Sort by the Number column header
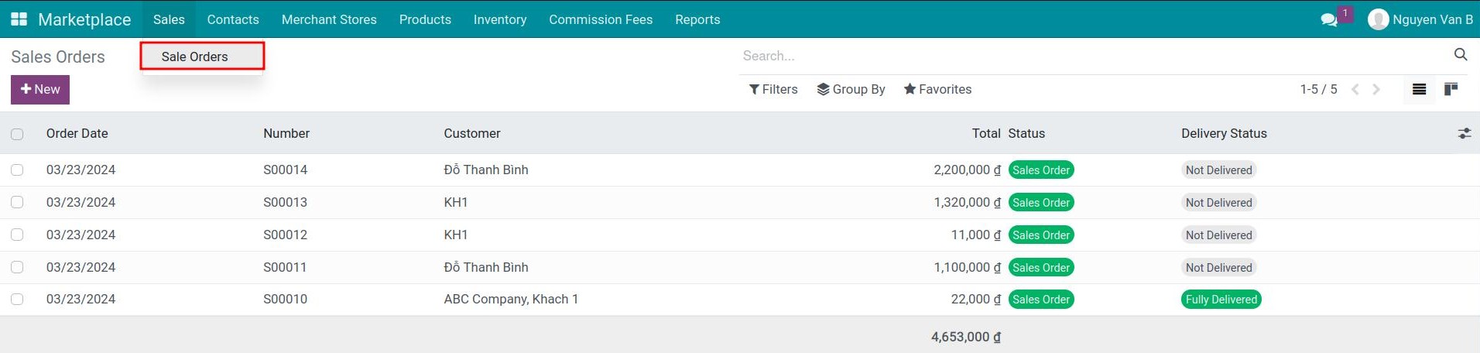 (x=286, y=133)
